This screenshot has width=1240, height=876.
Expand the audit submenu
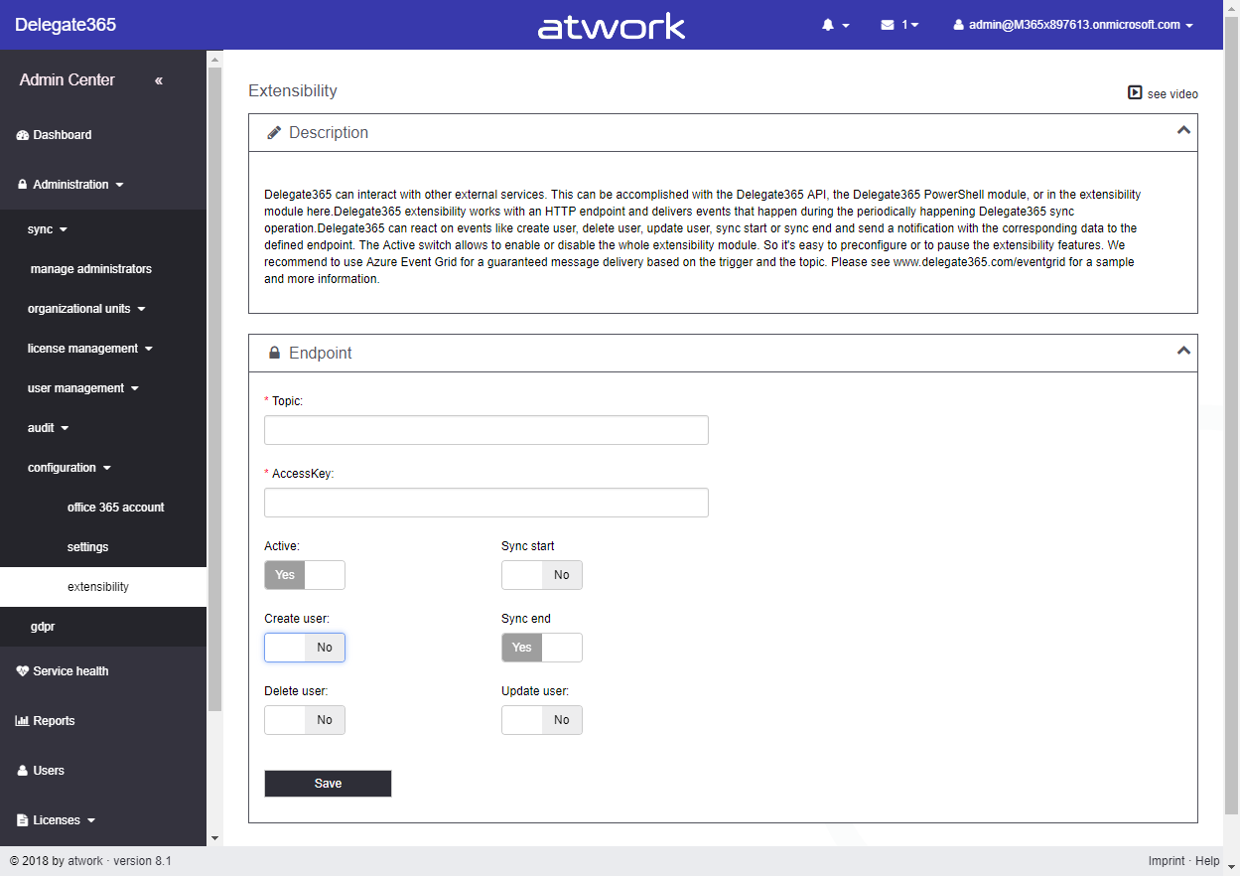pos(49,428)
